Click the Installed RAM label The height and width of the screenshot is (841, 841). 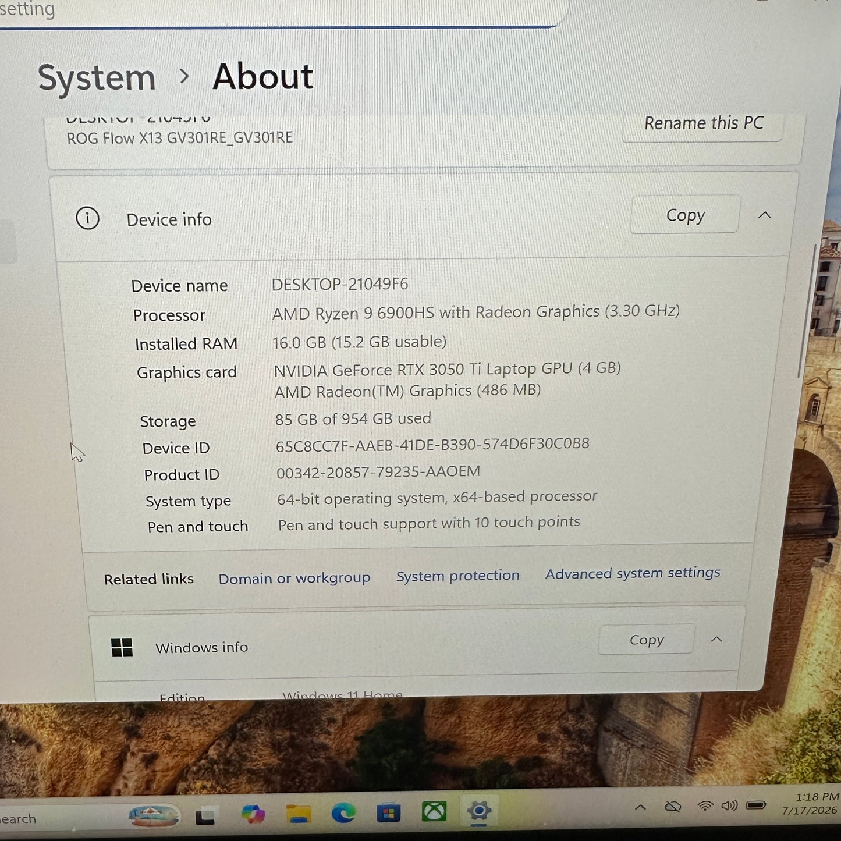(x=186, y=343)
